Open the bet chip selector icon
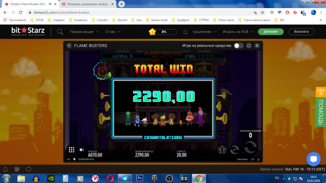Image resolution: width=326 pixels, height=183 pixels. 222,150
